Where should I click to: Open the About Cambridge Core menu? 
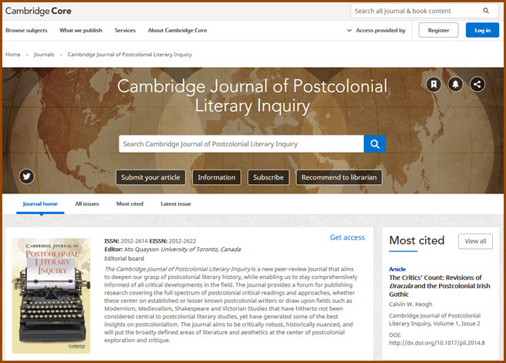coord(177,30)
